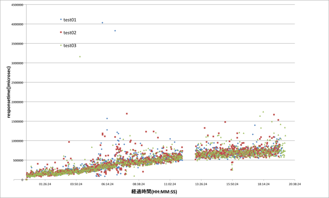Click the blue diamond test01 legend marker
This screenshot has height=198, width=329.
61,19
